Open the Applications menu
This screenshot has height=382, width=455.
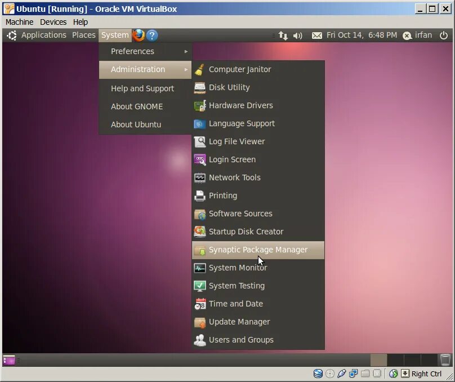coord(44,35)
